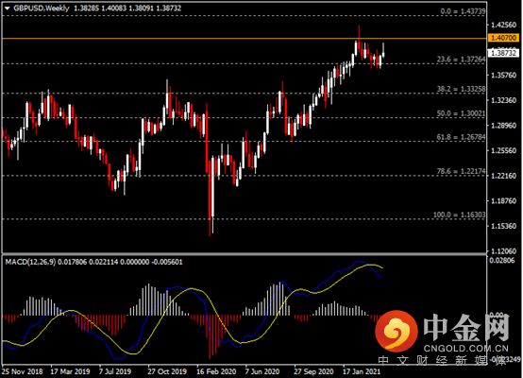Click the 16 Feb 2020 date marker
The width and height of the screenshot is (523, 378).
tap(216, 371)
